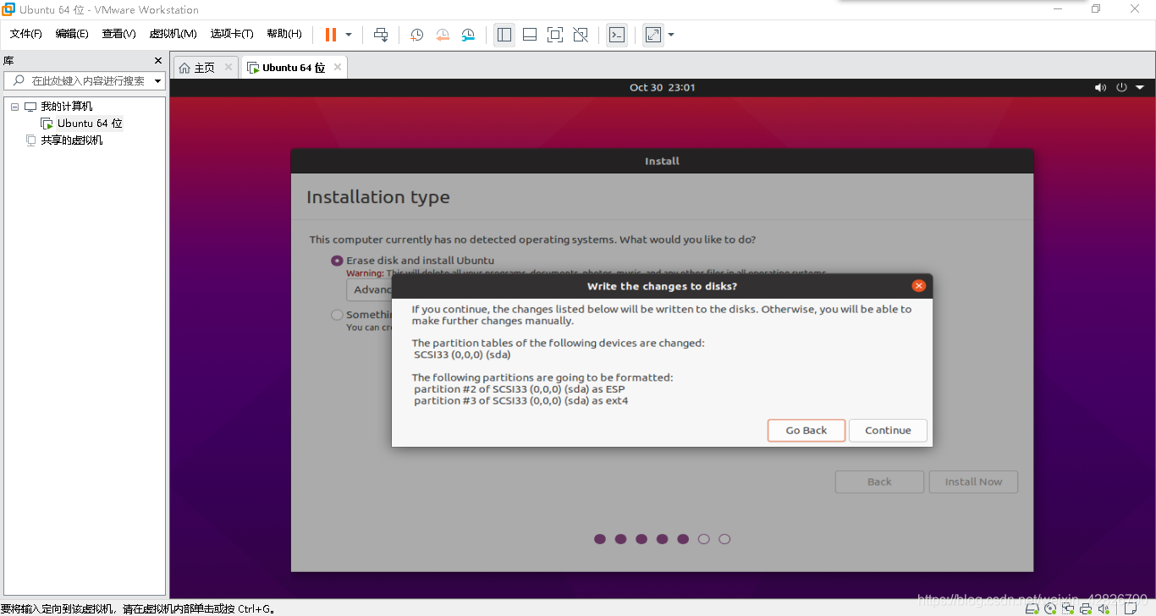1156x616 pixels.
Task: Open the stretch display options arrow
Action: tap(671, 35)
